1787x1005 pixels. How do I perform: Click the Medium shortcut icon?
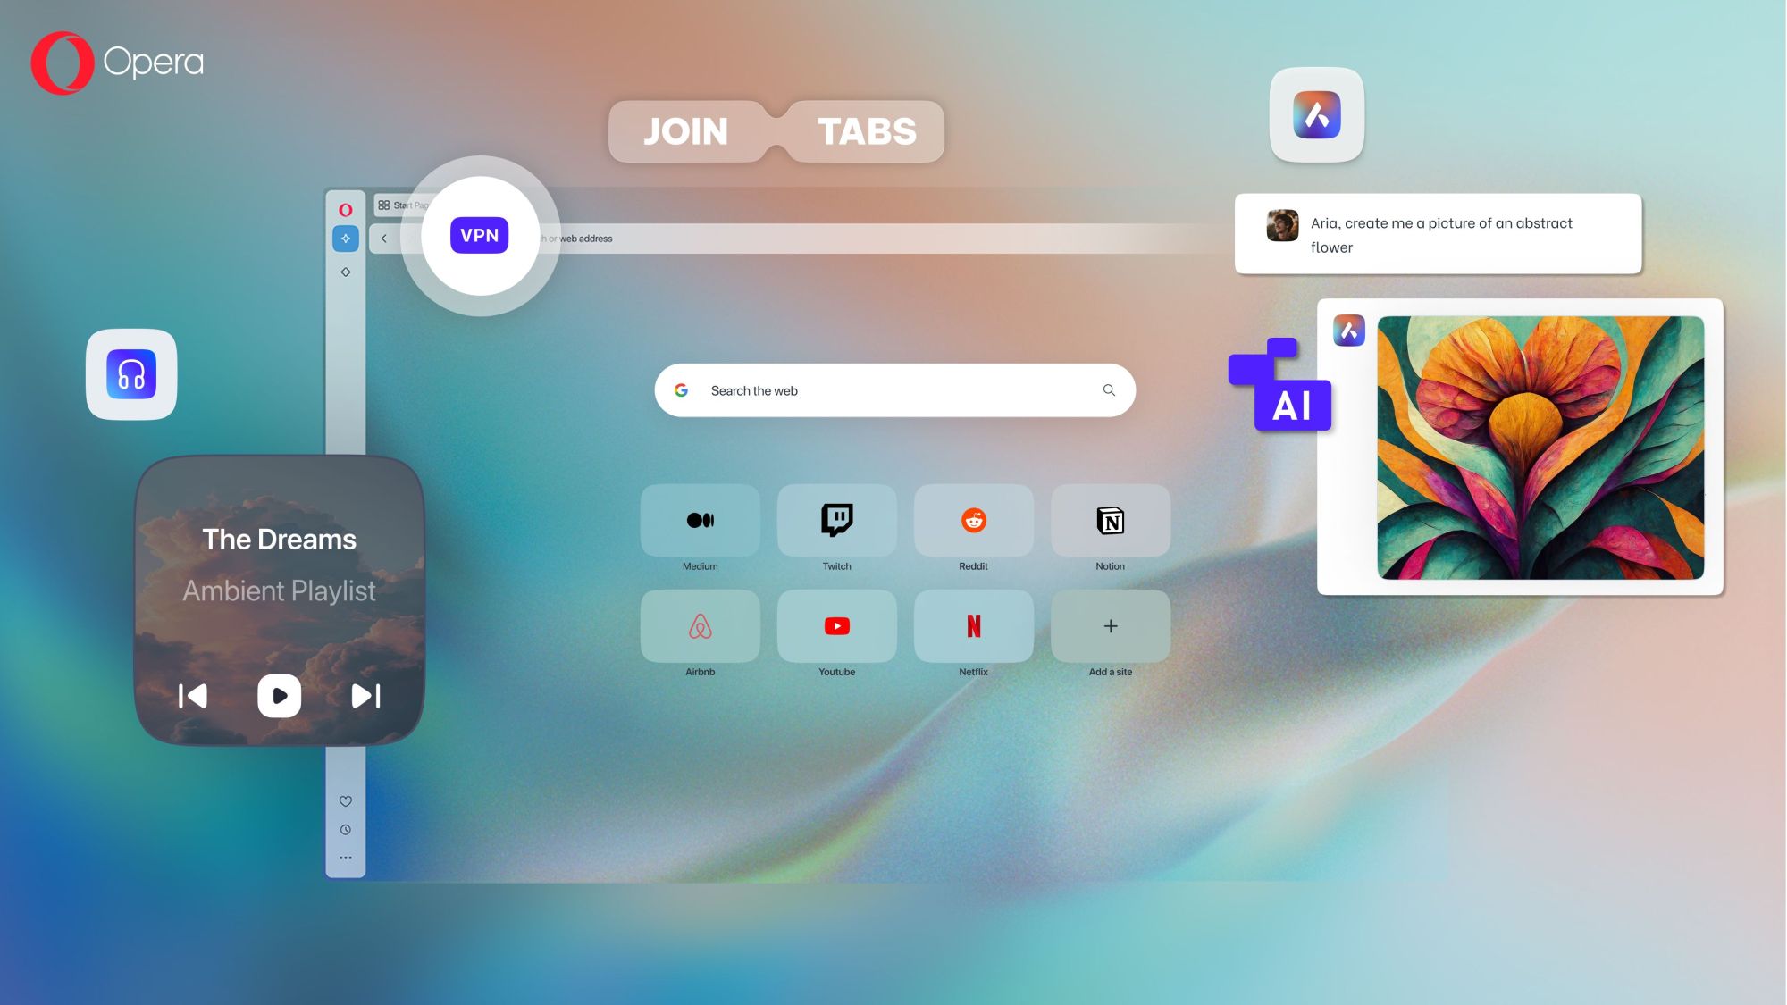click(700, 519)
